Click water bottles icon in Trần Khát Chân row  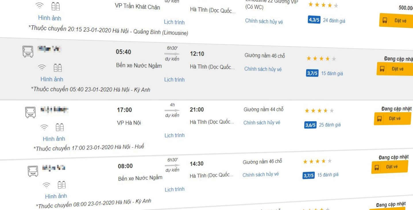[56, 6]
